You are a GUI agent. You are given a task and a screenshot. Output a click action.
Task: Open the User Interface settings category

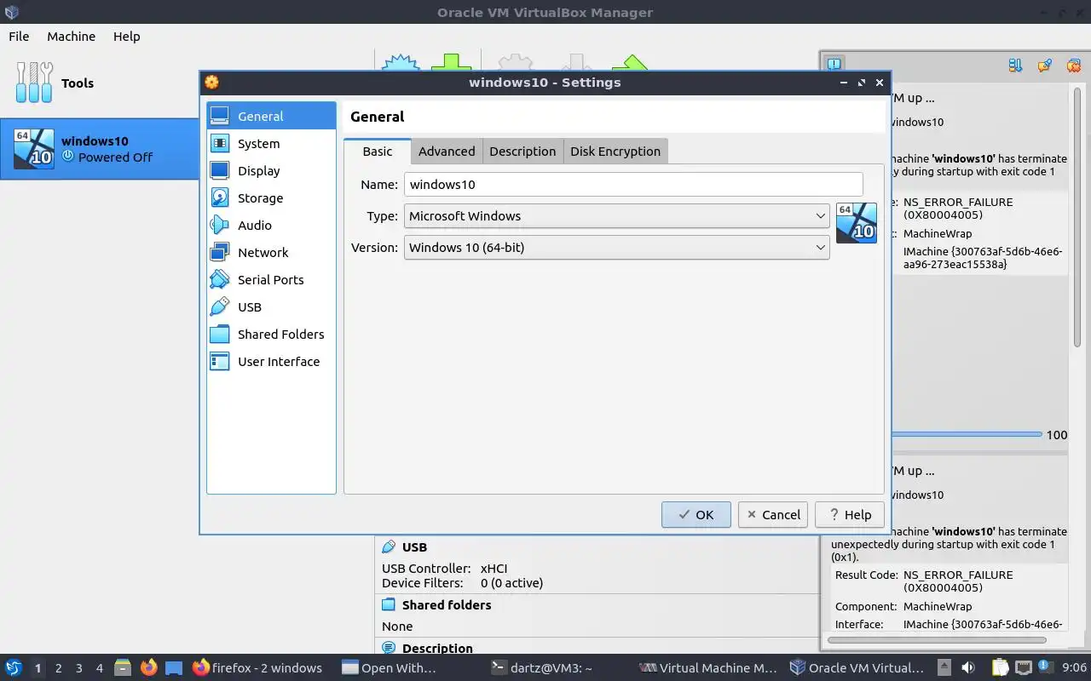click(271, 362)
